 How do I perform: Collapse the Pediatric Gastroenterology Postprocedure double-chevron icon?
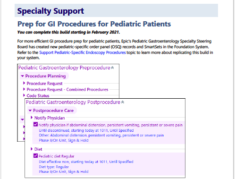pyautogui.click(x=123, y=102)
